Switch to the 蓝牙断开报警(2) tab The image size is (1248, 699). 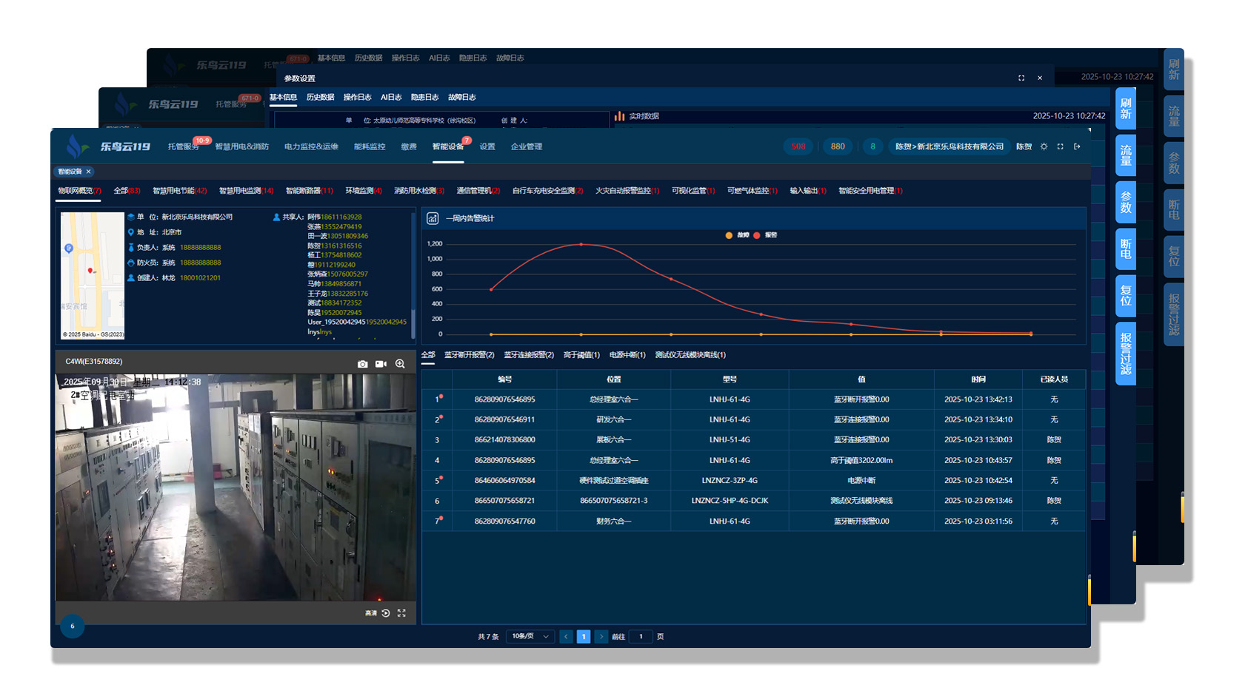pos(469,355)
